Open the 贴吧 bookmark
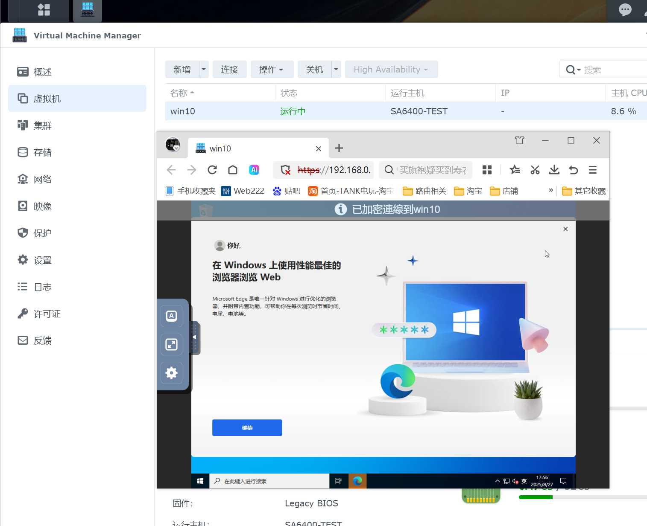The image size is (647, 526). [287, 191]
